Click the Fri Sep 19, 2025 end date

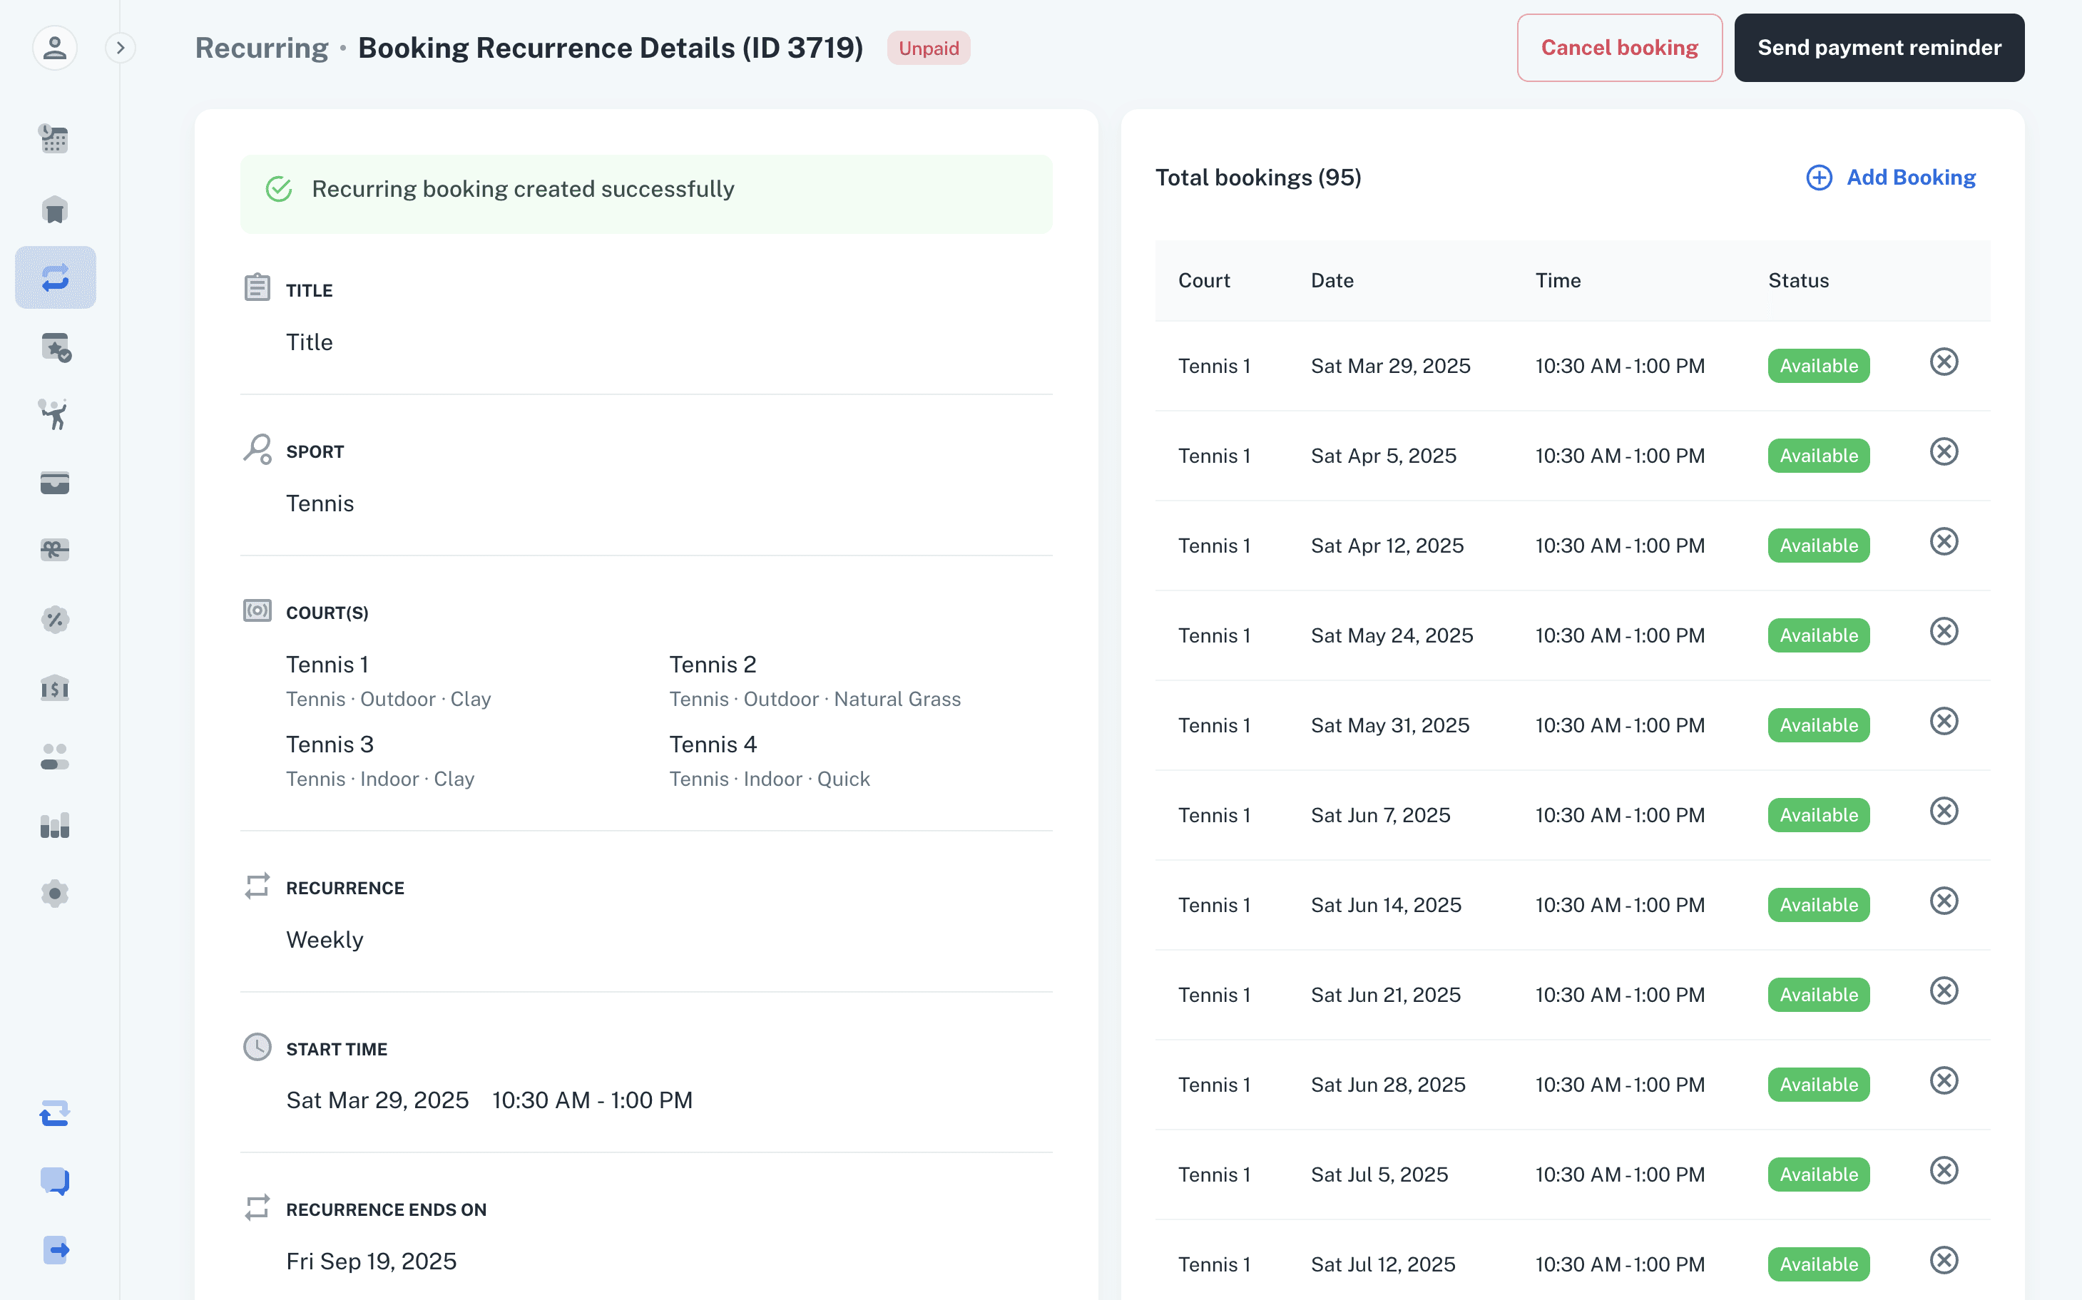coord(371,1261)
